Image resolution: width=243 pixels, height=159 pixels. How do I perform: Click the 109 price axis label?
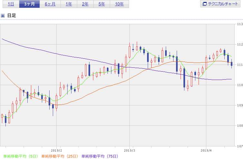tap(240, 105)
